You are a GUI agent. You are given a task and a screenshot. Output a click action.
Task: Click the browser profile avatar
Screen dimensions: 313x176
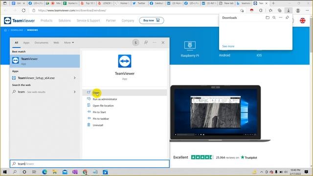tap(298, 10)
